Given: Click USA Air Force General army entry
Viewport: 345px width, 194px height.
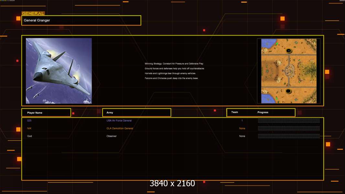Looking at the screenshot, I should tap(119, 121).
